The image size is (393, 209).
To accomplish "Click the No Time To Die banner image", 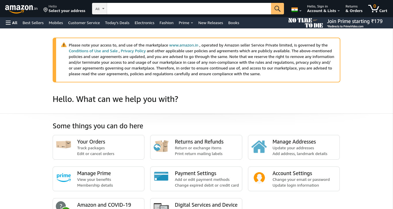I will pyautogui.click(x=306, y=23).
